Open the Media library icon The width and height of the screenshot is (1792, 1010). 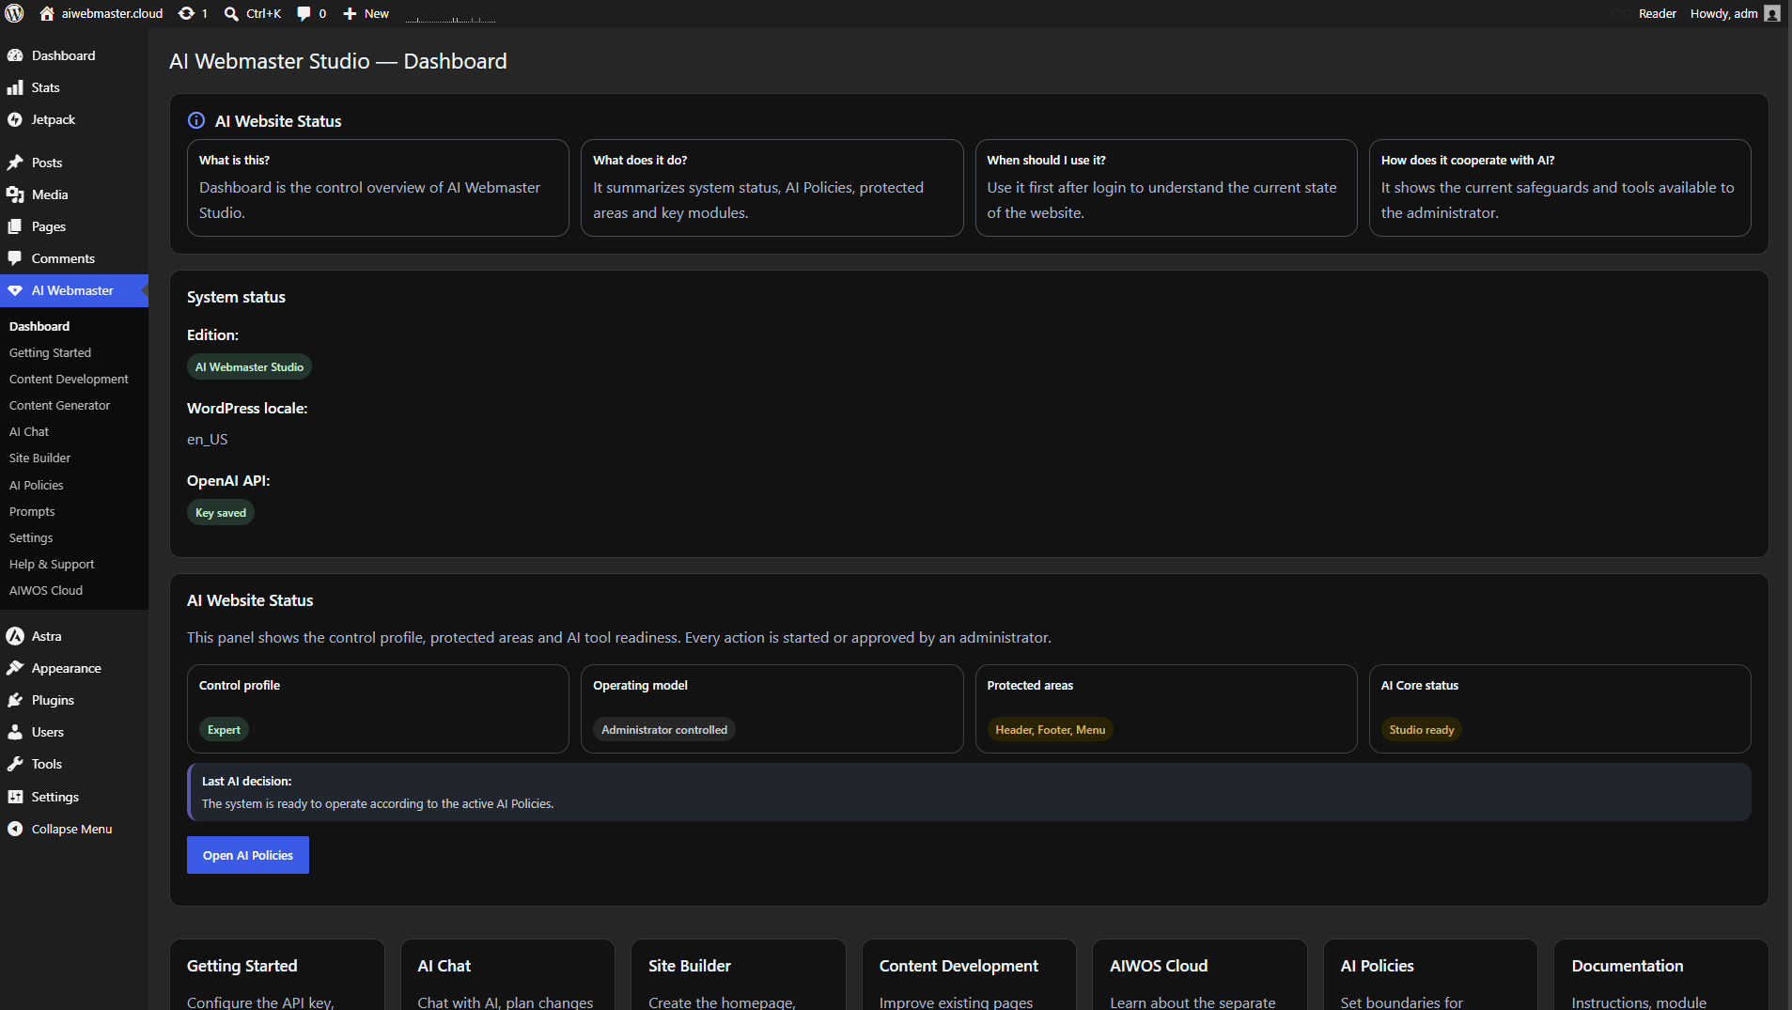click(15, 194)
